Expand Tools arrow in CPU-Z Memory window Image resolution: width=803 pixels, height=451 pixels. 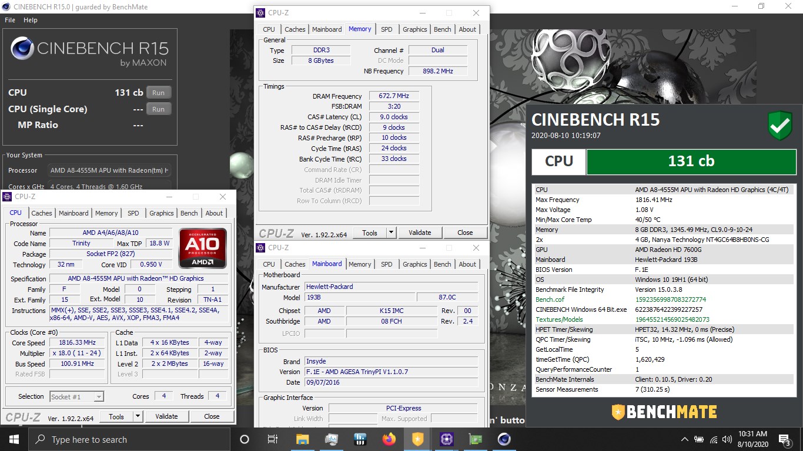pos(392,233)
